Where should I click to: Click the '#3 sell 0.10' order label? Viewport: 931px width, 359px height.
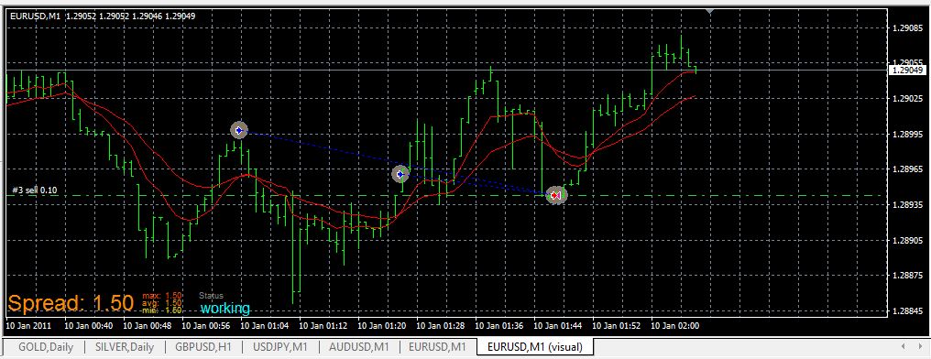pos(35,190)
